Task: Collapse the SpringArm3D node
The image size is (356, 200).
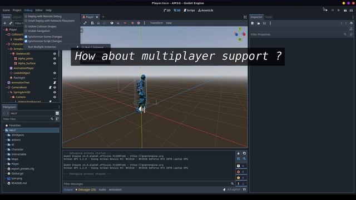Action: click(8, 92)
